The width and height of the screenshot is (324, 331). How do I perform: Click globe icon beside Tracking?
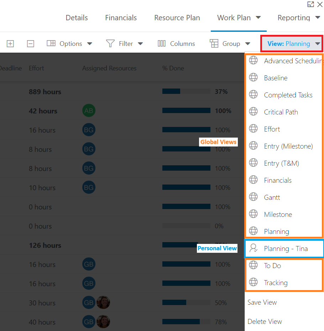point(253,282)
